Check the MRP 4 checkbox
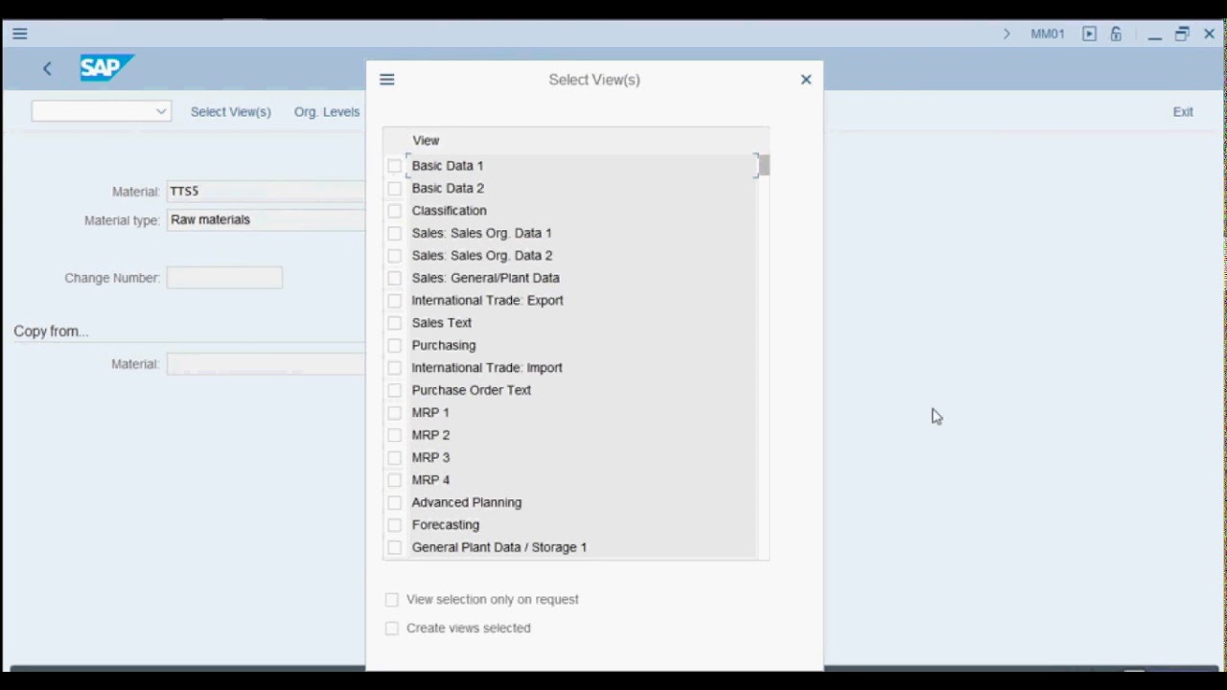 pos(395,480)
